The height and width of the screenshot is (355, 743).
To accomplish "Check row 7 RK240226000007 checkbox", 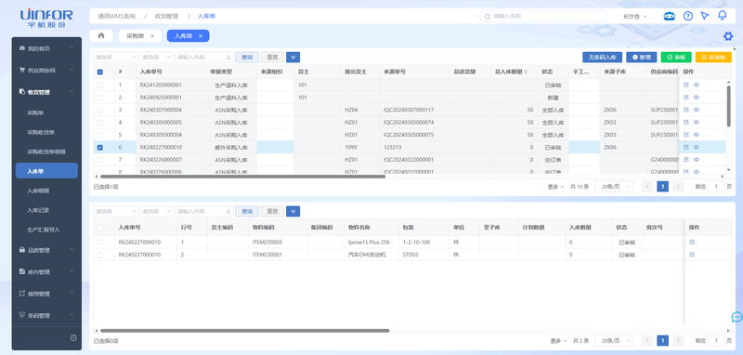I will pyautogui.click(x=99, y=159).
